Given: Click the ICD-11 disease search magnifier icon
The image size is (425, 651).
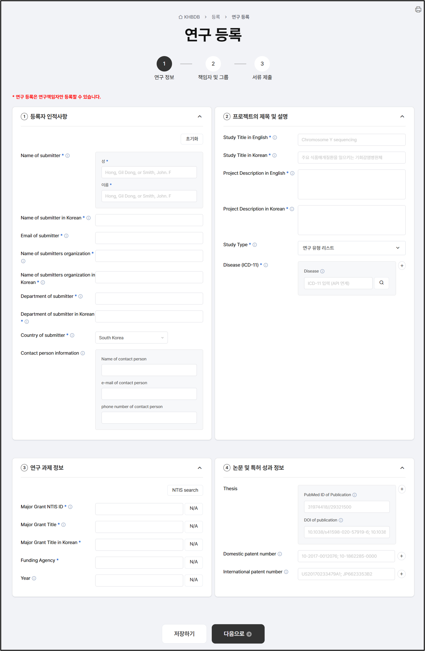Looking at the screenshot, I should pyautogui.click(x=381, y=283).
